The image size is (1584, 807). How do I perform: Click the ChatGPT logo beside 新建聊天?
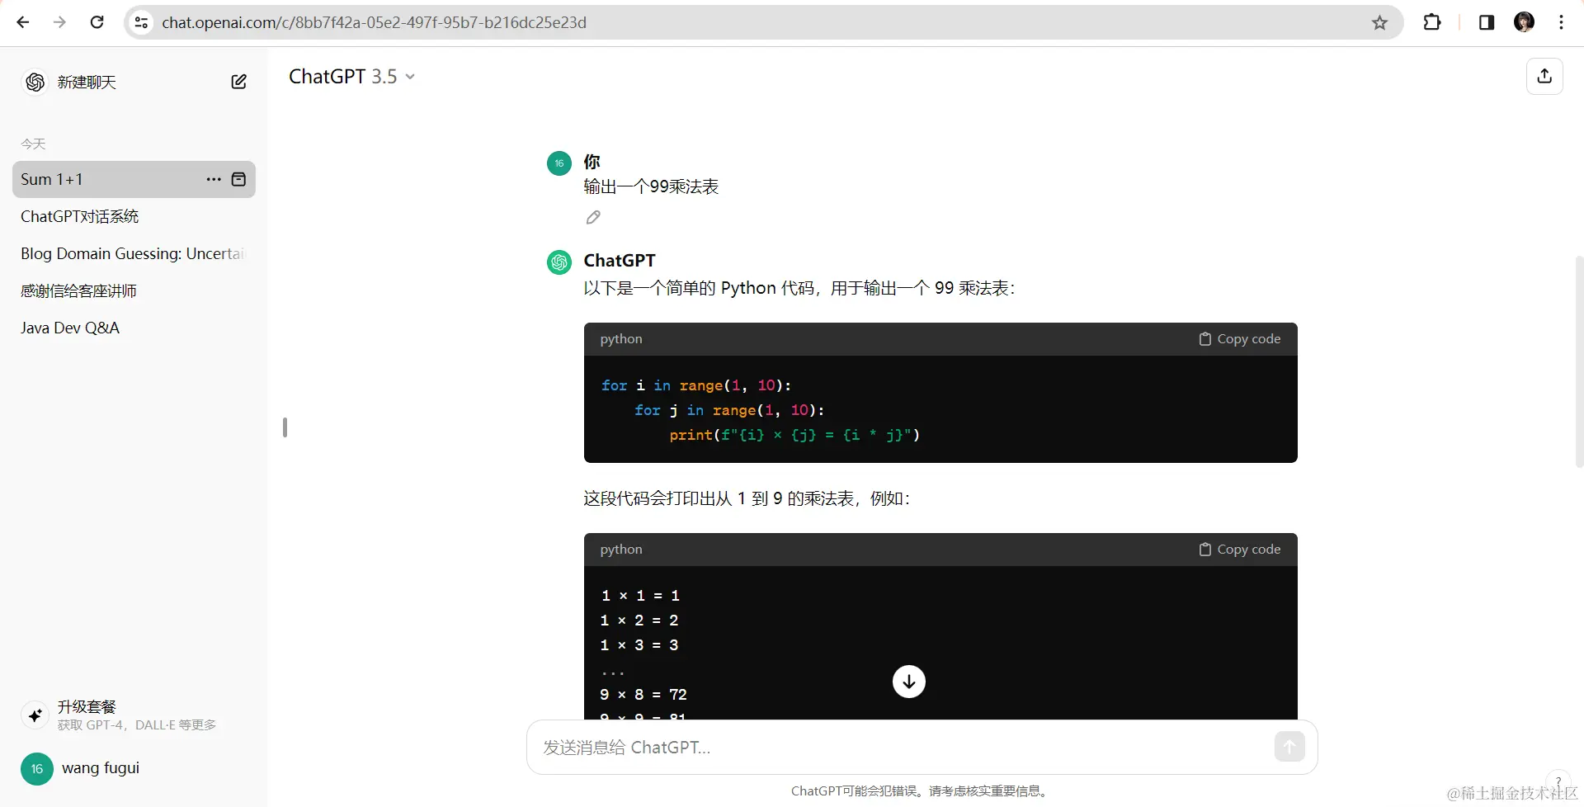coord(35,82)
